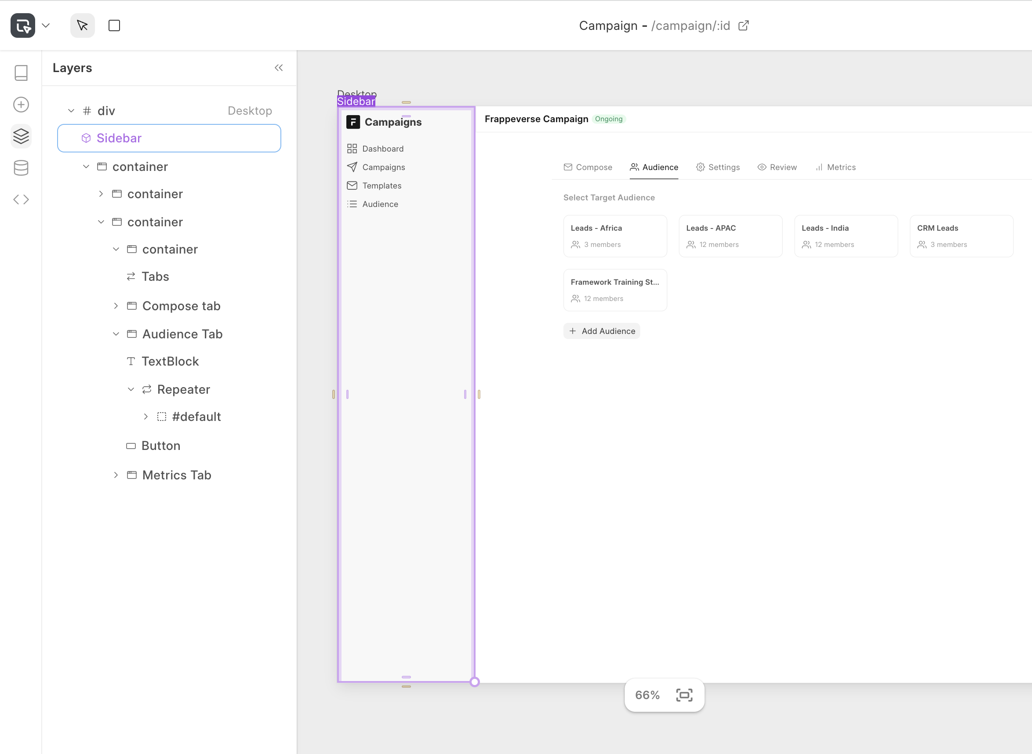Select the arrow pointer tool
Screen dimensions: 1032x754
tap(82, 25)
